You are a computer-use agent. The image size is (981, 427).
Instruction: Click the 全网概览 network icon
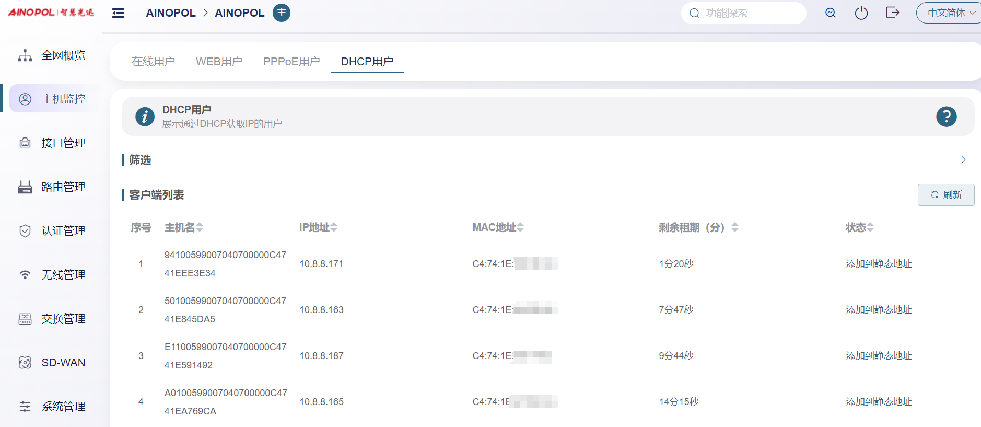tap(25, 55)
